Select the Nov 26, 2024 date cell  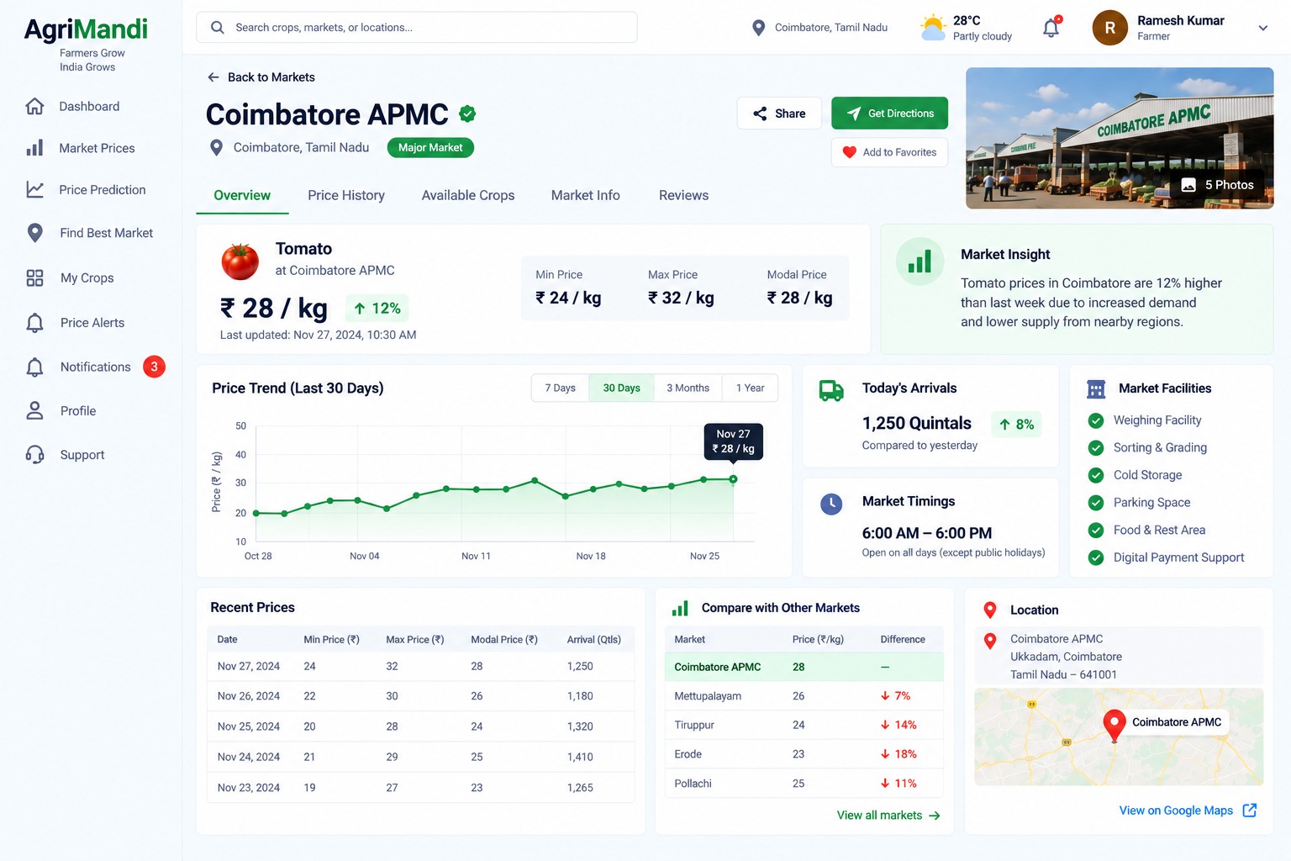249,696
